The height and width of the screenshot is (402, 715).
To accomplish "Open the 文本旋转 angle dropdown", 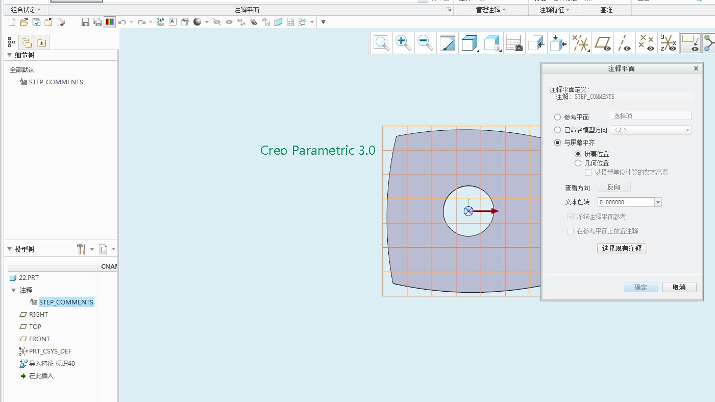I will [658, 202].
